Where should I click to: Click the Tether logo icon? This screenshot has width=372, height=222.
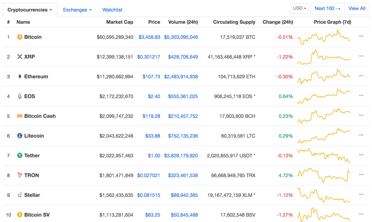point(20,155)
